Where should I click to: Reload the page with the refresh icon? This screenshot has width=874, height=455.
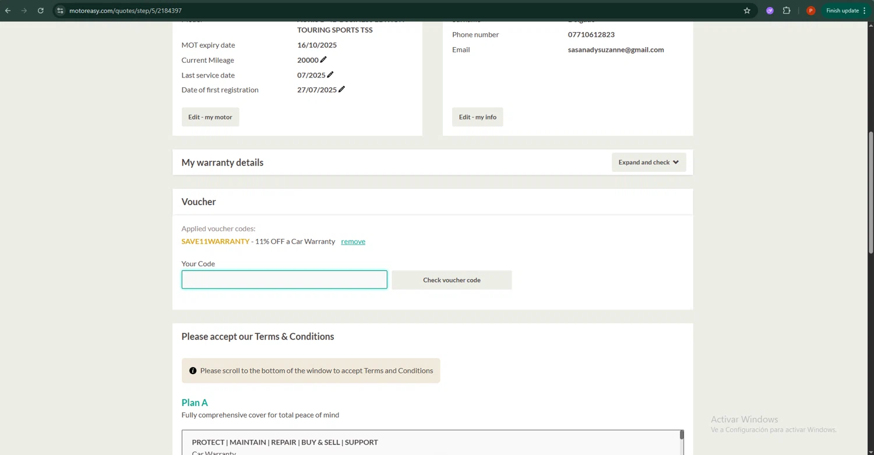(41, 10)
